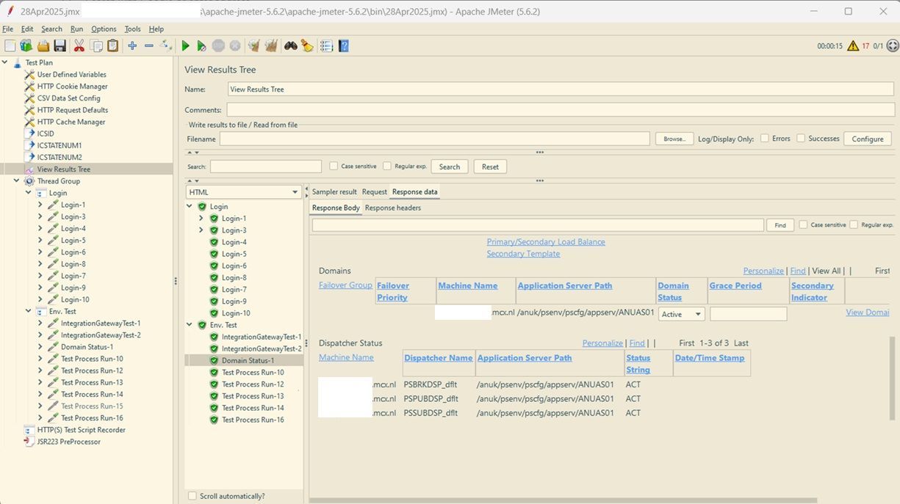Click the Search binoculars icon
Image resolution: width=900 pixels, height=504 pixels.
coord(291,45)
